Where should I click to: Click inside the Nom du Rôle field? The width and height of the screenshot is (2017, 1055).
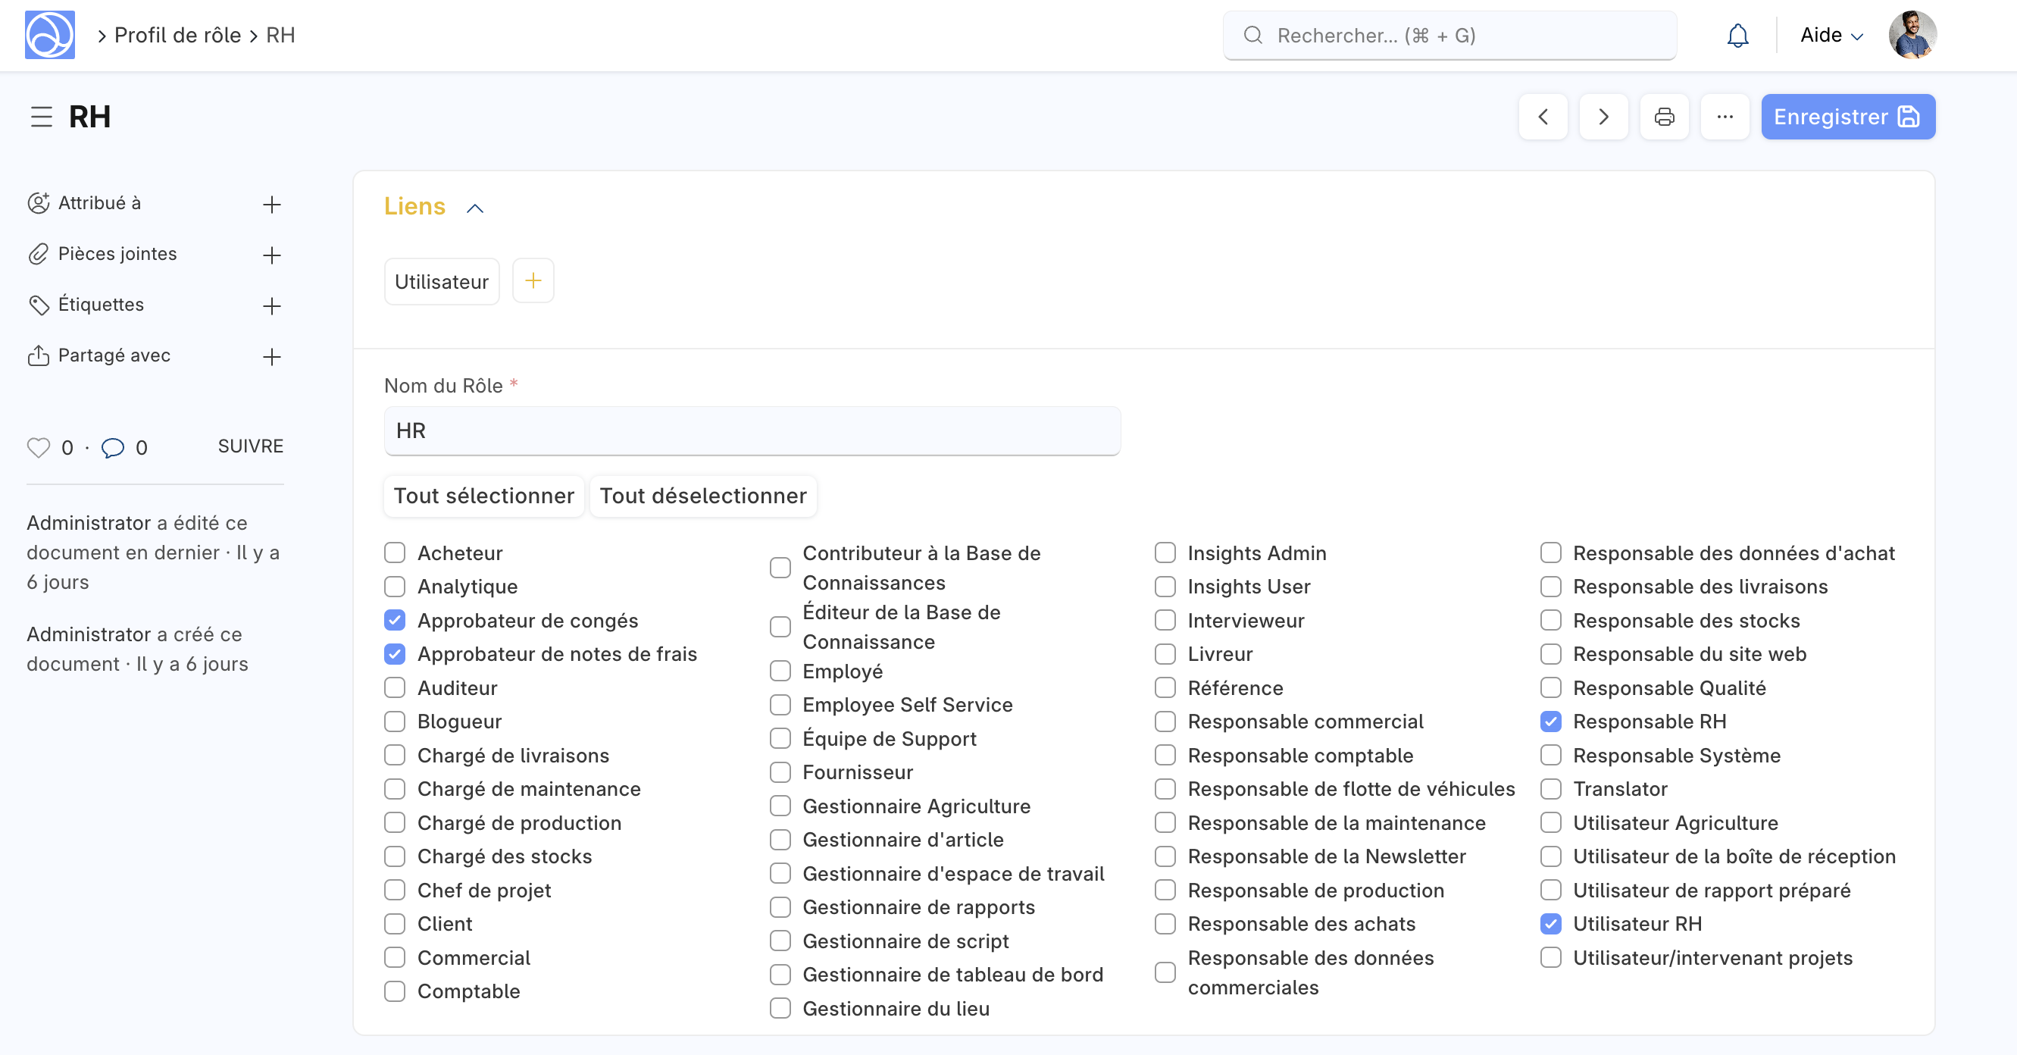pos(752,430)
